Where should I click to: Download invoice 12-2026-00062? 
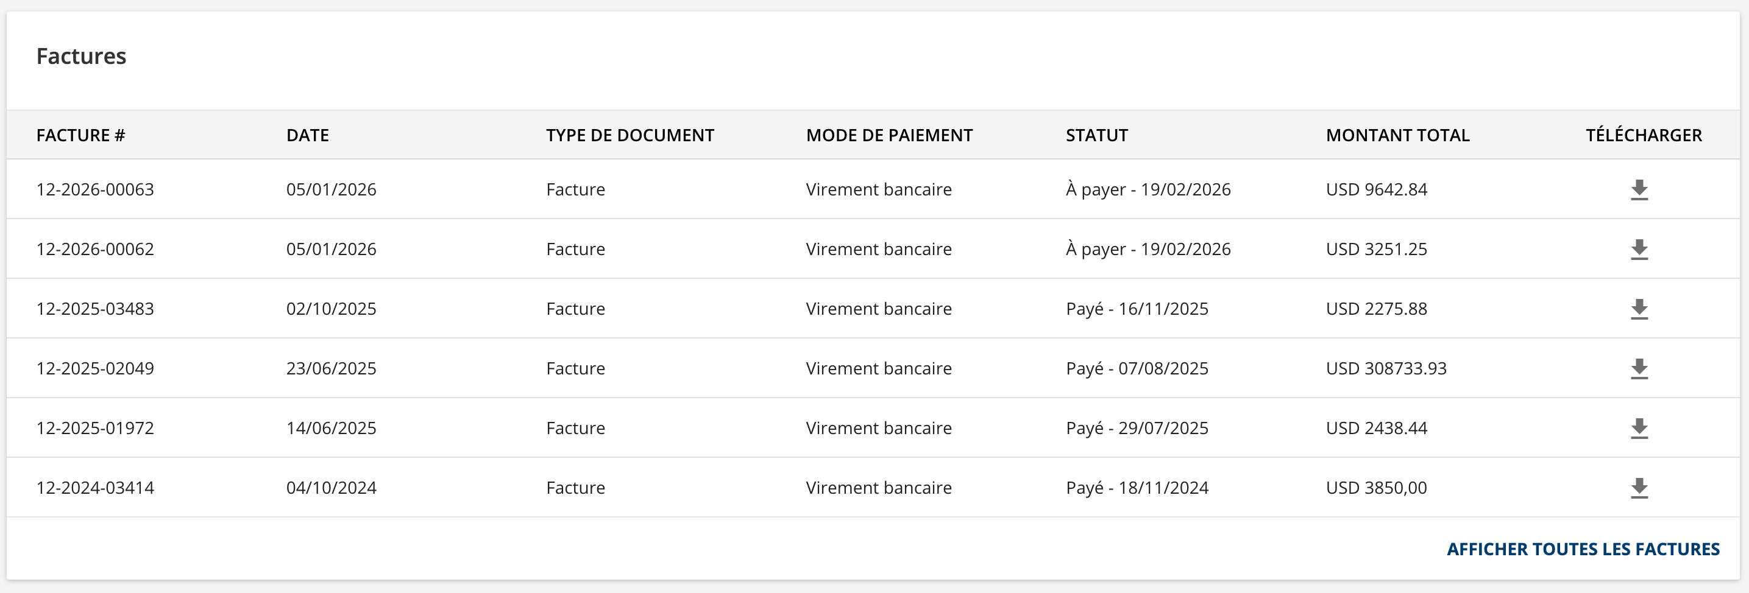click(1640, 249)
